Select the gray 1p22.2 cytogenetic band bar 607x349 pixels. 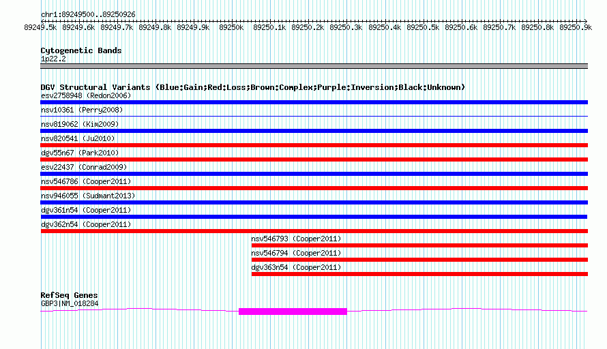click(x=314, y=66)
